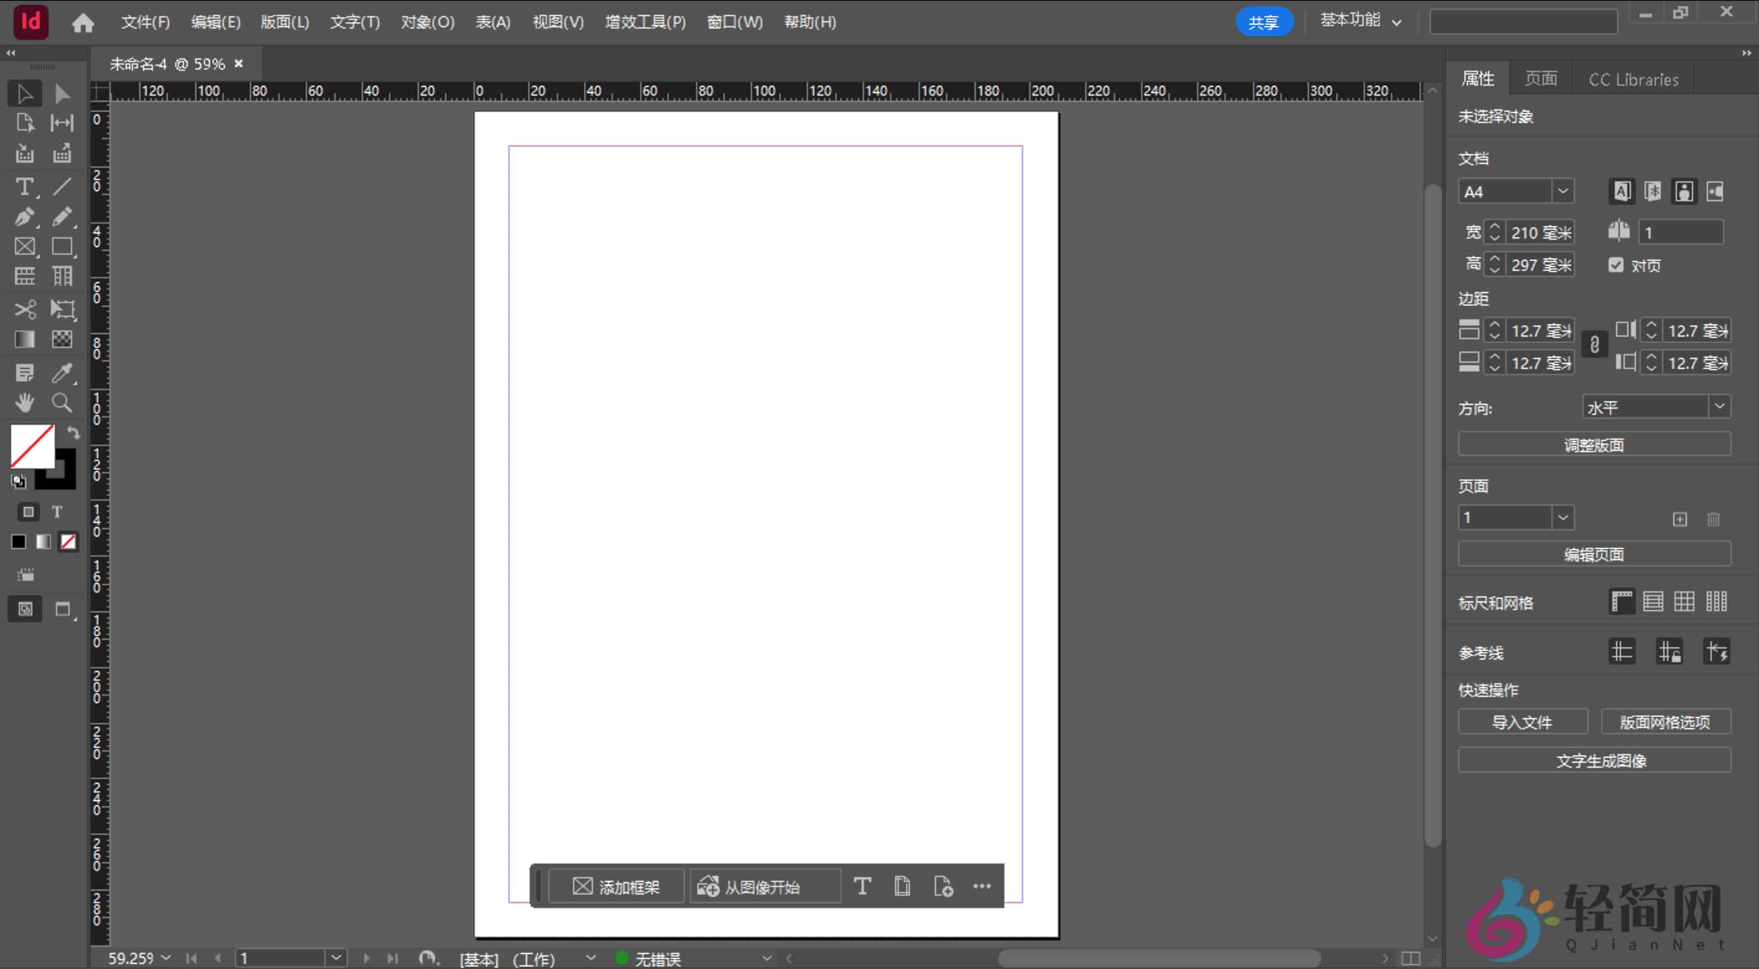Click the 共享 share button
Image resolution: width=1759 pixels, height=969 pixels.
[1265, 21]
